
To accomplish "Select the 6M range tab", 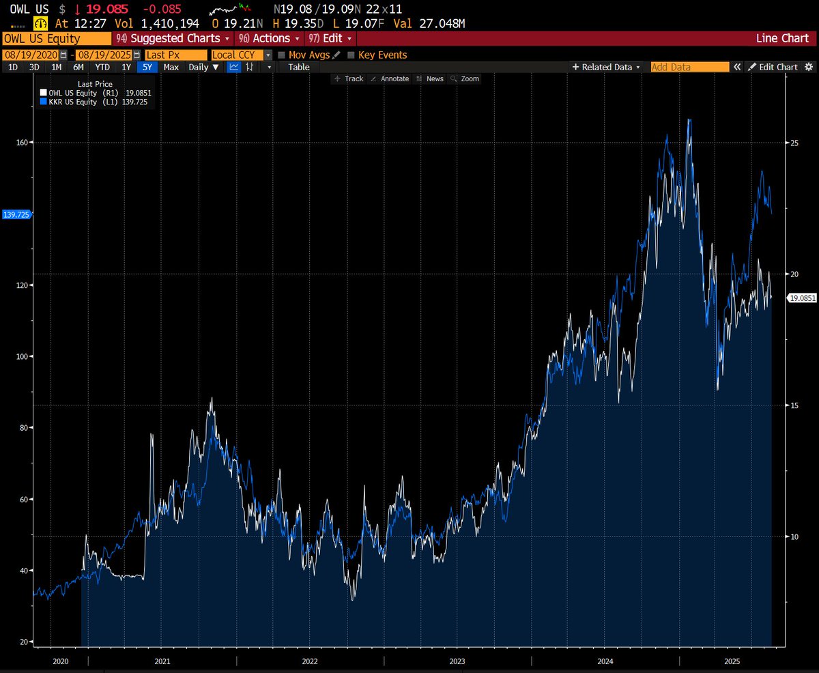I will pos(78,67).
